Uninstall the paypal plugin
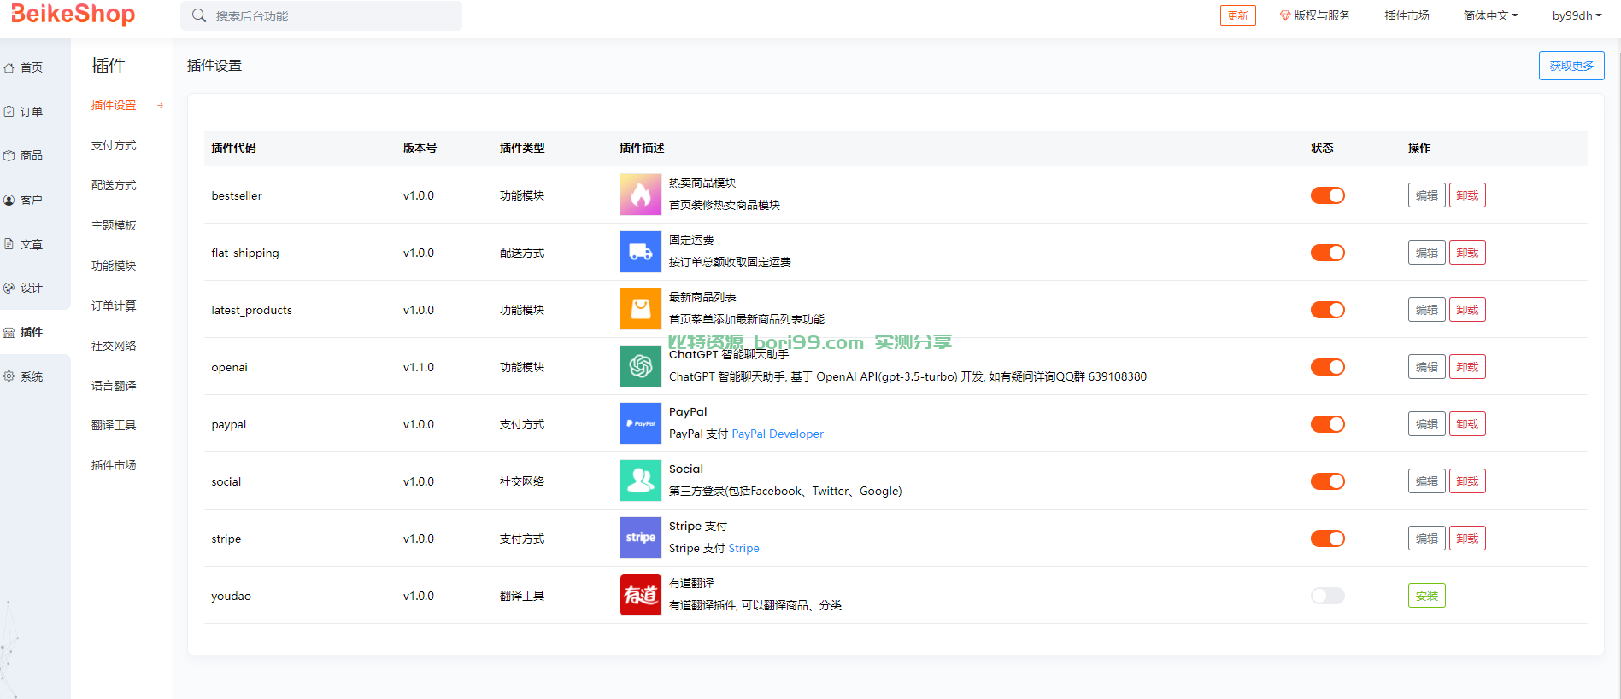 (1467, 424)
